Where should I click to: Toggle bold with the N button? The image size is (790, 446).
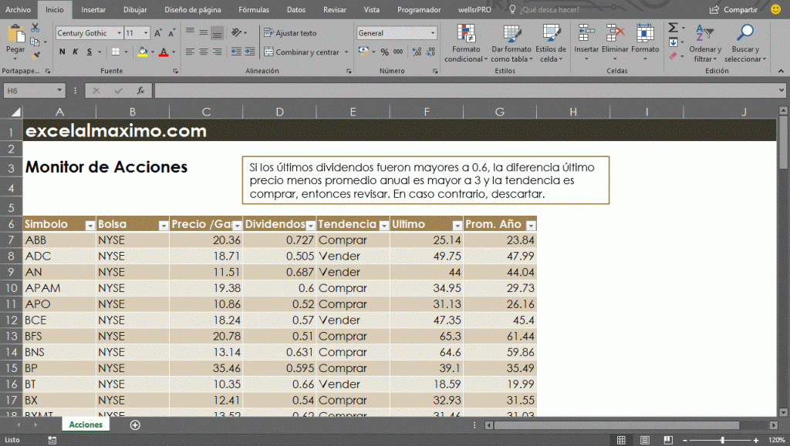coord(62,52)
